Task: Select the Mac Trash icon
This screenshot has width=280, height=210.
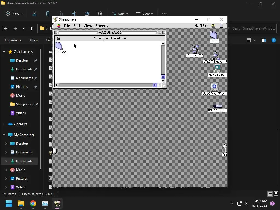Action: 225,148
